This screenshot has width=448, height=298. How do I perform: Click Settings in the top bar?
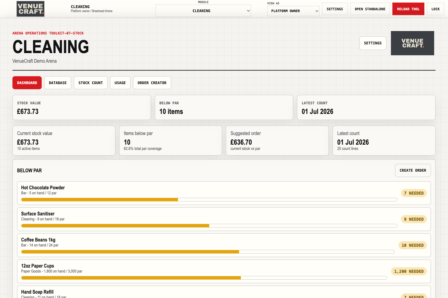335,9
